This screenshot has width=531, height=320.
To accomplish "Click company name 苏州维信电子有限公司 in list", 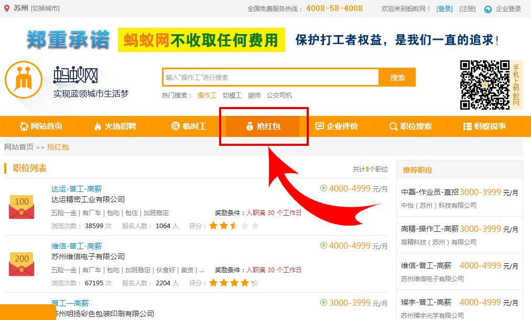I will pyautogui.click(x=88, y=257).
